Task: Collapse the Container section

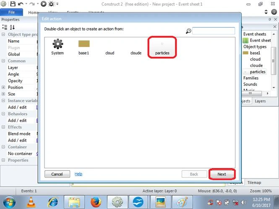Action: tap(3, 147)
